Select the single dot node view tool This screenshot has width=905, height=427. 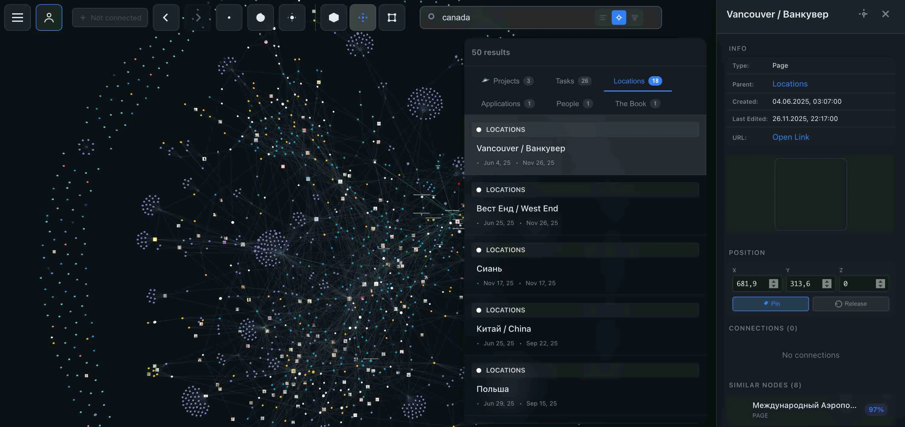click(229, 17)
